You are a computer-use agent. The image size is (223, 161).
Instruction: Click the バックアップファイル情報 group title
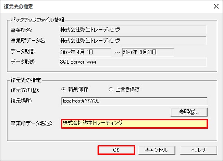37,20
